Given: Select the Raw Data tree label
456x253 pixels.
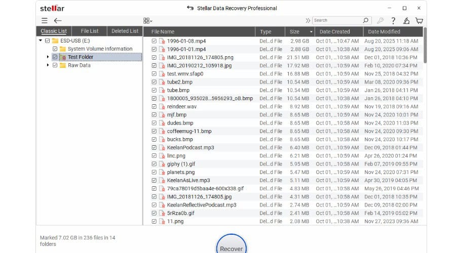Looking at the screenshot, I should pos(79,65).
